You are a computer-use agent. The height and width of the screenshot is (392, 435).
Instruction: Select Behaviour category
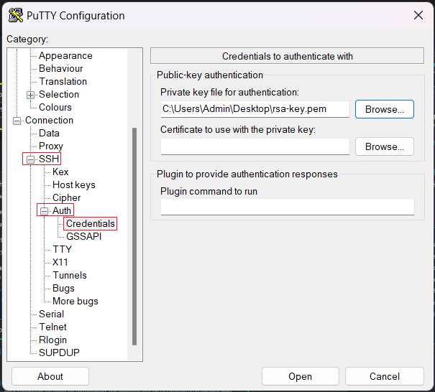pyautogui.click(x=60, y=68)
